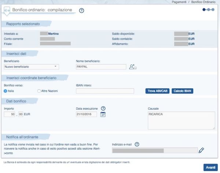The image size is (220, 173).
Task: Click help icon next to Bonifico ordinario title
Action: [81, 10]
